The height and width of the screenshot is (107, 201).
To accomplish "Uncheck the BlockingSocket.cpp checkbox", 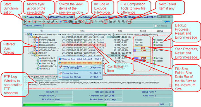I will (35, 43).
